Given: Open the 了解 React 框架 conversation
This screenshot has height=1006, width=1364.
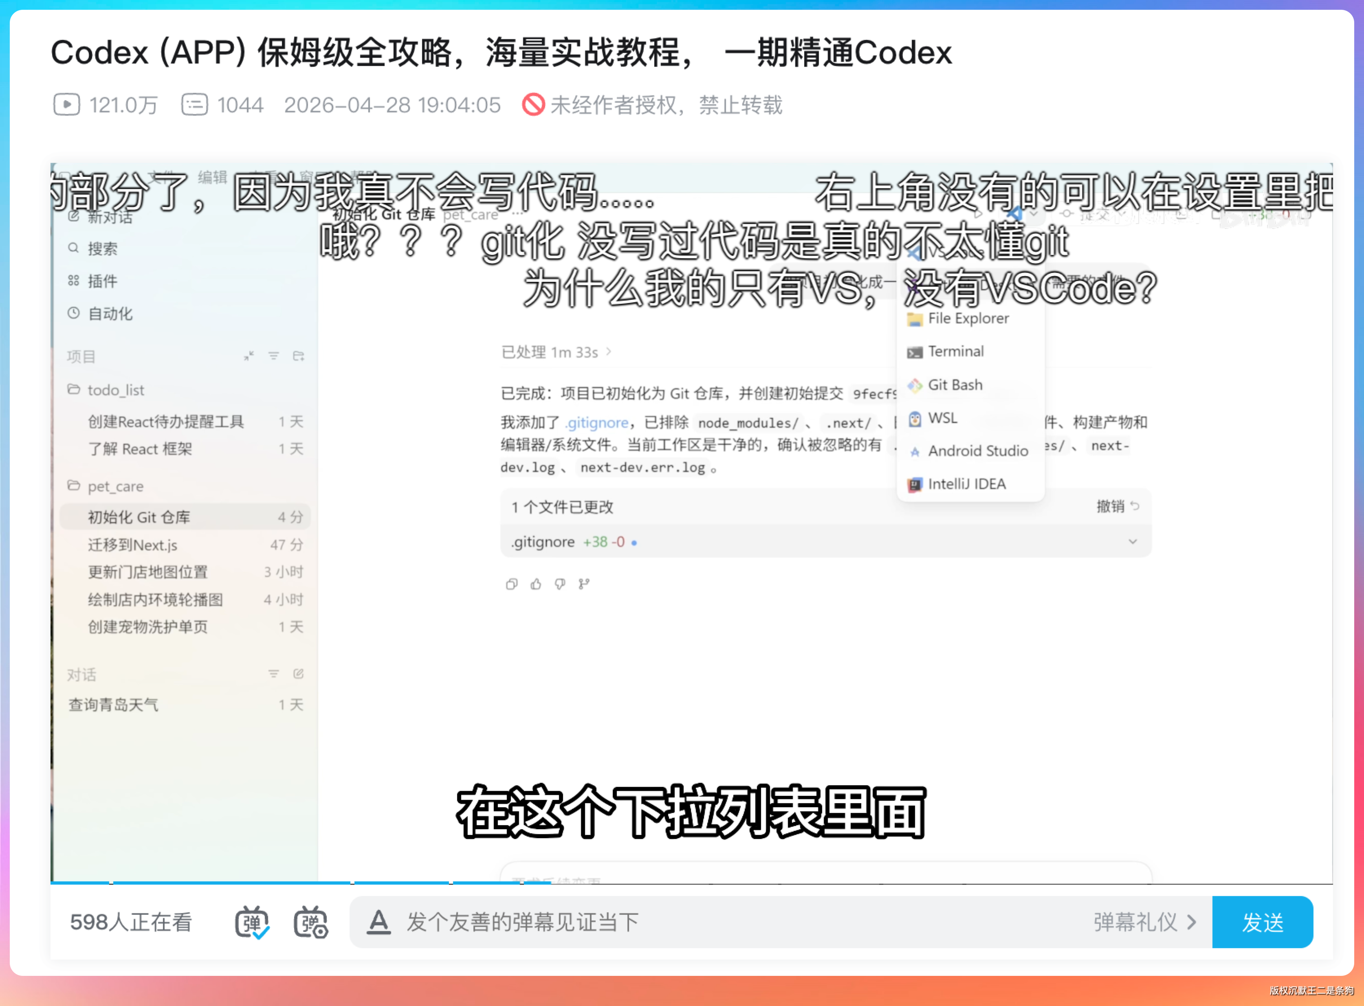Looking at the screenshot, I should click(x=185, y=449).
